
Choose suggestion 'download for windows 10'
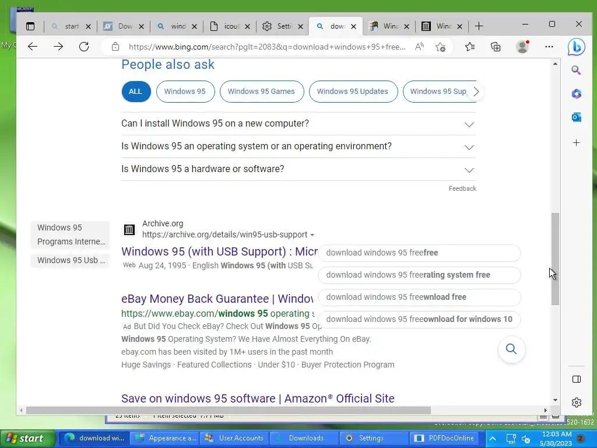419,319
